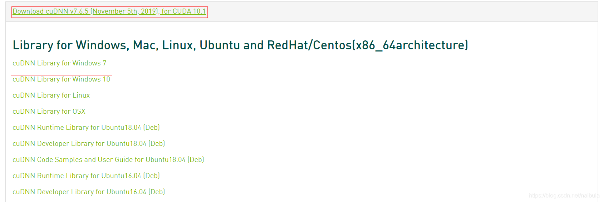Click the Library for Windows, Mac, Linux heading
The height and width of the screenshot is (202, 603).
(240, 45)
